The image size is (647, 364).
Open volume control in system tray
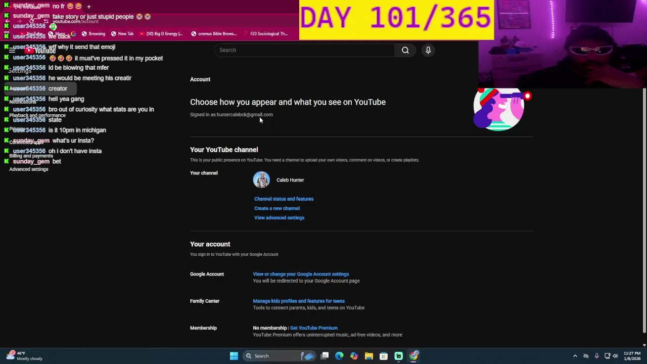click(x=615, y=356)
